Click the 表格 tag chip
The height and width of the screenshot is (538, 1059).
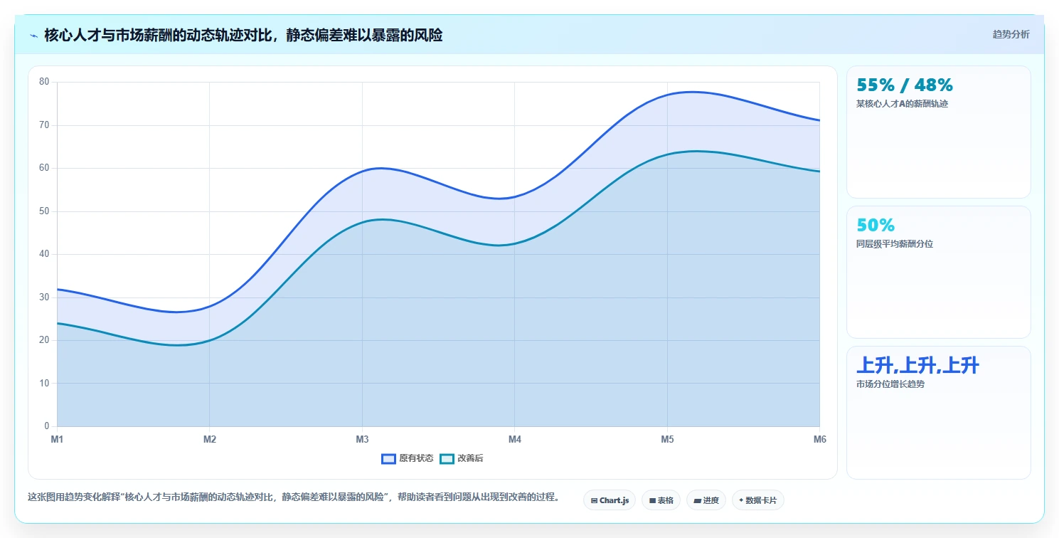tap(661, 500)
